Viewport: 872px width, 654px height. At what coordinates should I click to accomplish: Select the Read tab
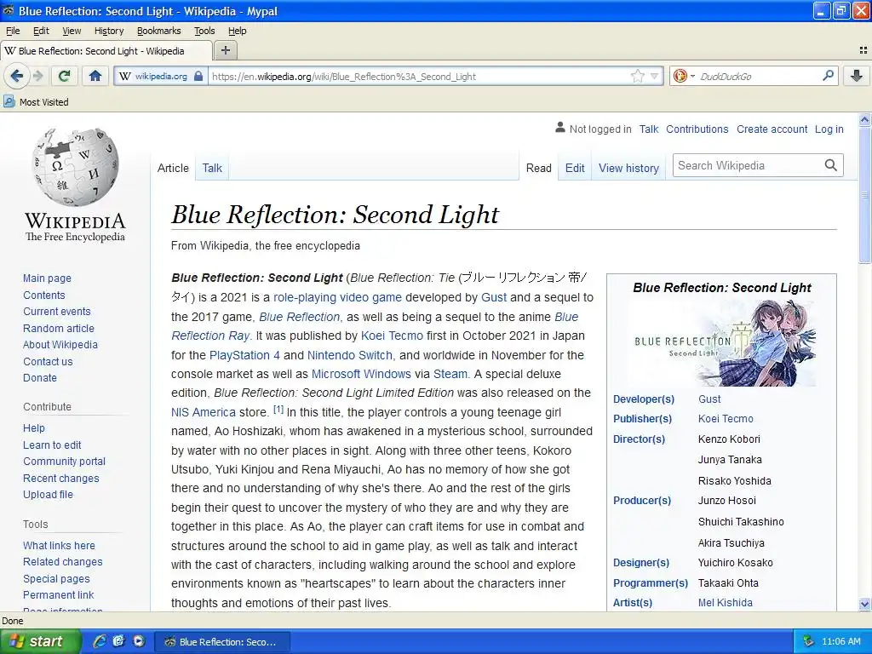(x=539, y=168)
